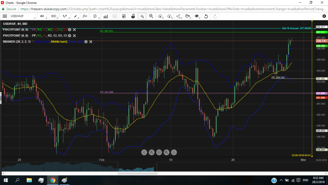Click the horizontal chart scrollbar thumb
This screenshot has width=328, height=185.
[137, 173]
